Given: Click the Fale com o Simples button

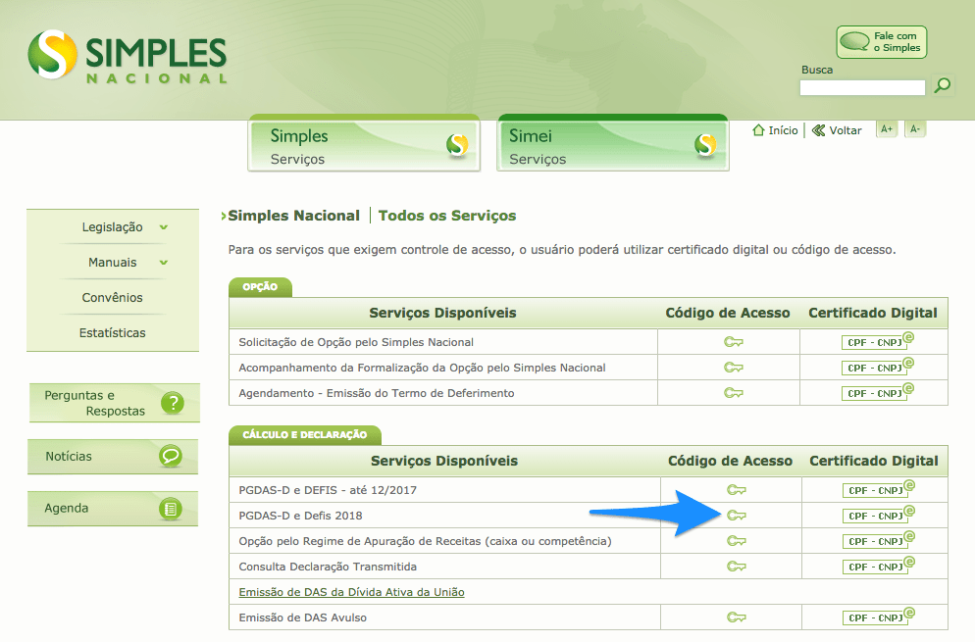Looking at the screenshot, I should (881, 41).
